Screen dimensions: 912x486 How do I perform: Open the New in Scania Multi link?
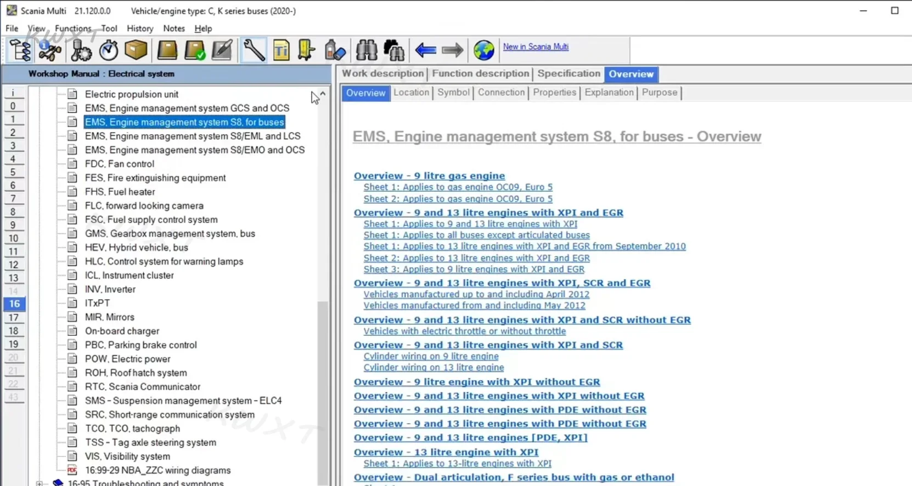pos(536,47)
